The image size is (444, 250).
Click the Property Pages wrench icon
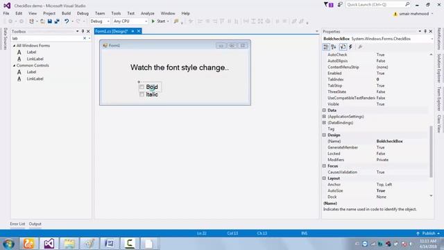pos(360,47)
